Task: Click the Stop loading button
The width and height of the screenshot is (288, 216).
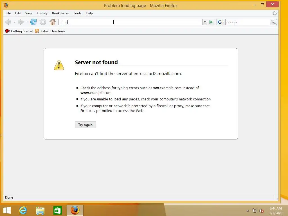Action: [43, 22]
